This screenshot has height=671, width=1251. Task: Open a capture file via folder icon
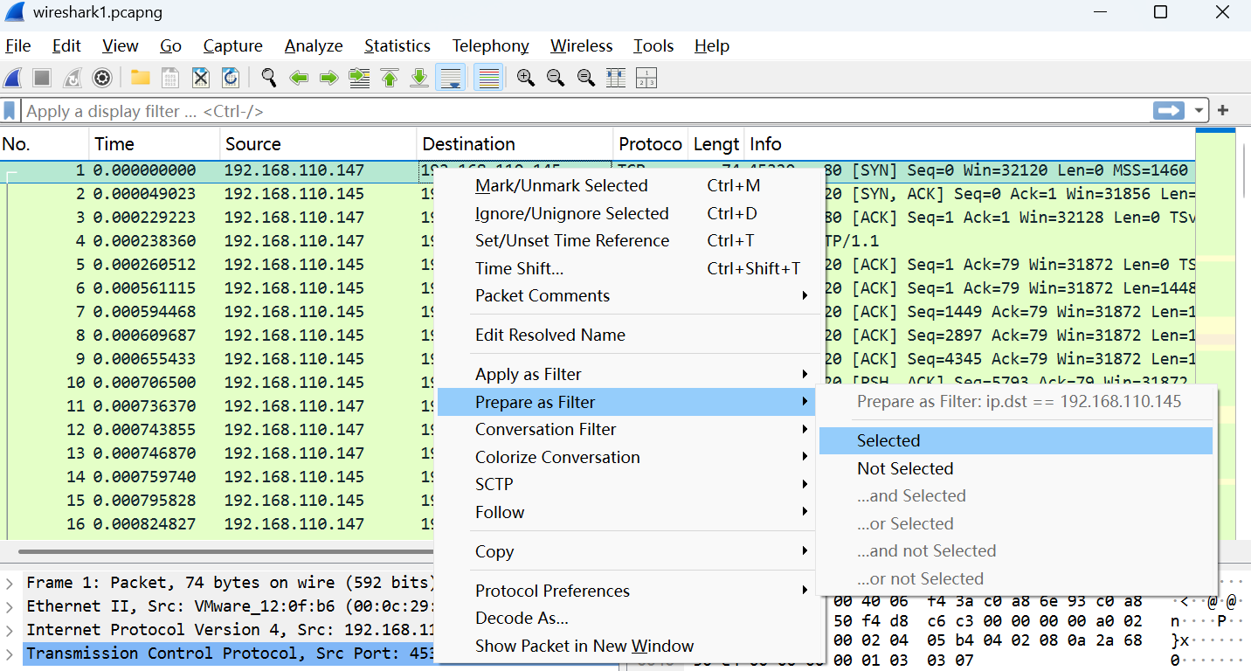pyautogui.click(x=140, y=79)
